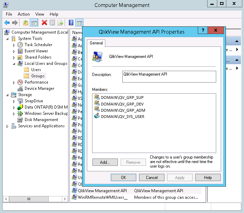Click the blue Help question mark toolbar icon
Viewport: 244px width, 213px height.
(x=71, y=23)
